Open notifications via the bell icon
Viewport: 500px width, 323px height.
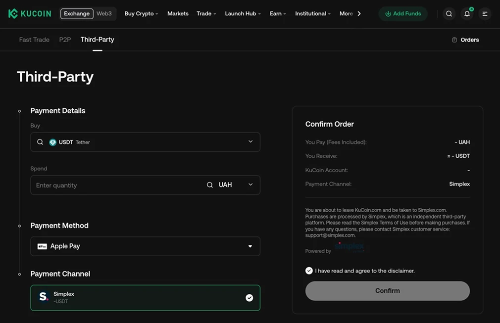click(x=467, y=13)
